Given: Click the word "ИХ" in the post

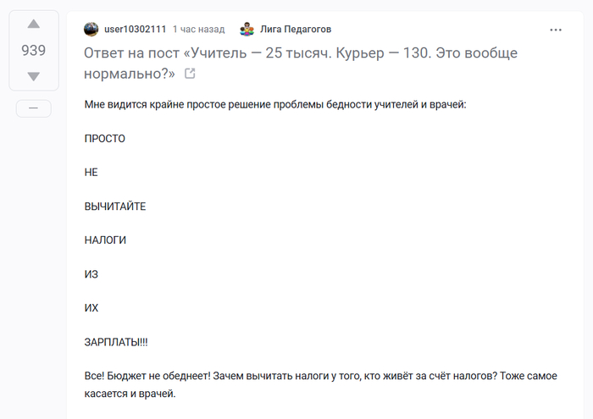Looking at the screenshot, I should tap(91, 307).
